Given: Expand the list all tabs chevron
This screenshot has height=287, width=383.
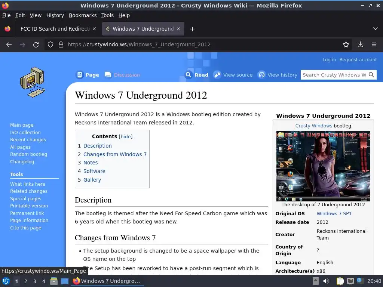Looking at the screenshot, I should point(376,29).
